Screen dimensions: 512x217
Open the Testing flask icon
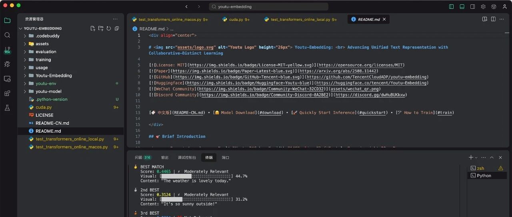click(x=7, y=108)
